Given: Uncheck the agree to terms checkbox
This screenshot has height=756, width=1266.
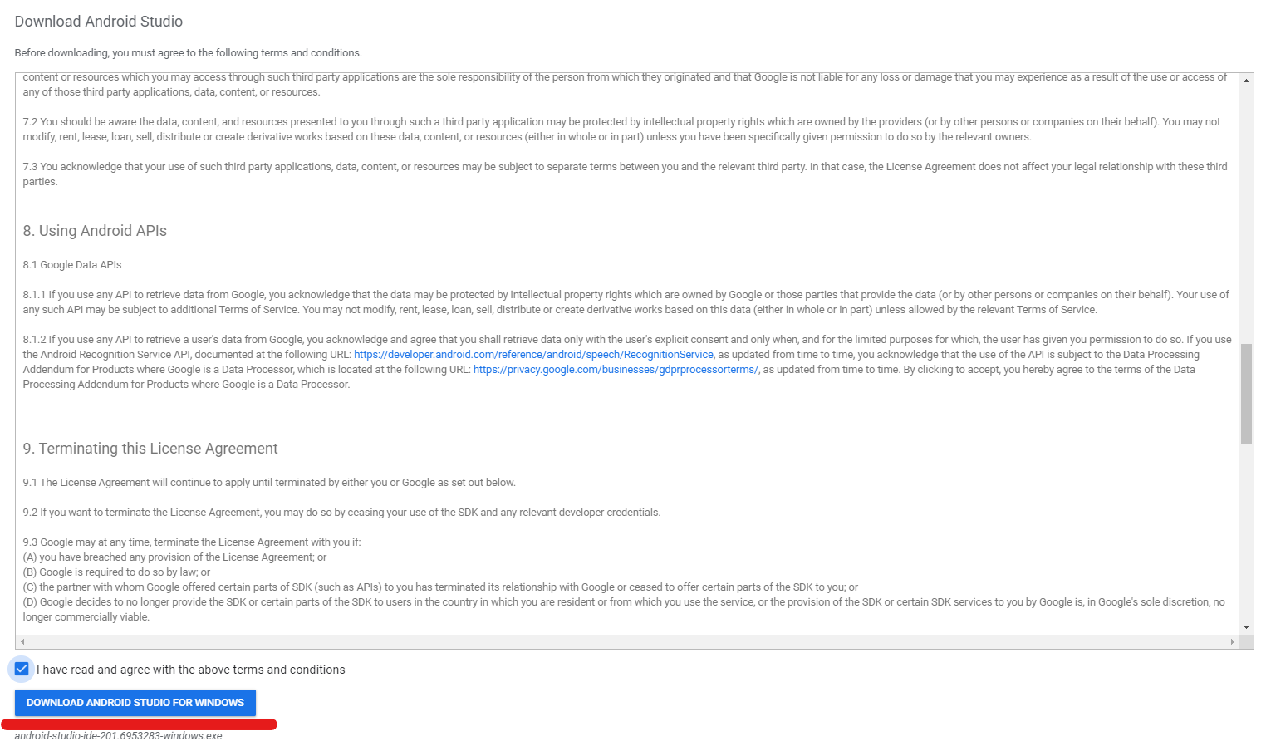Looking at the screenshot, I should click(x=22, y=669).
